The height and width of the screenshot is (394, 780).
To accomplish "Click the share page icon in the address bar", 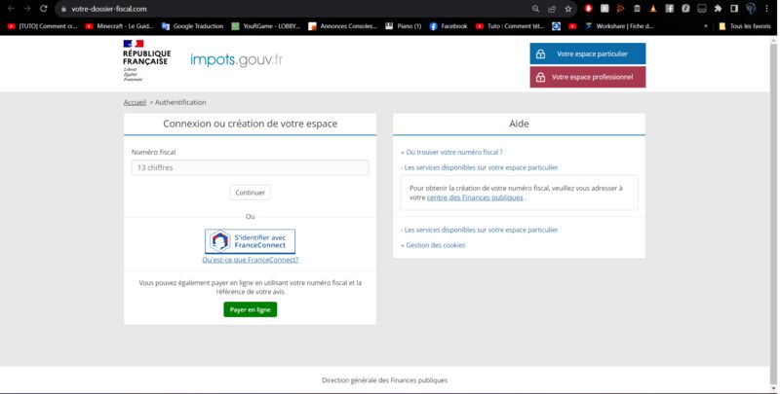I will (552, 9).
